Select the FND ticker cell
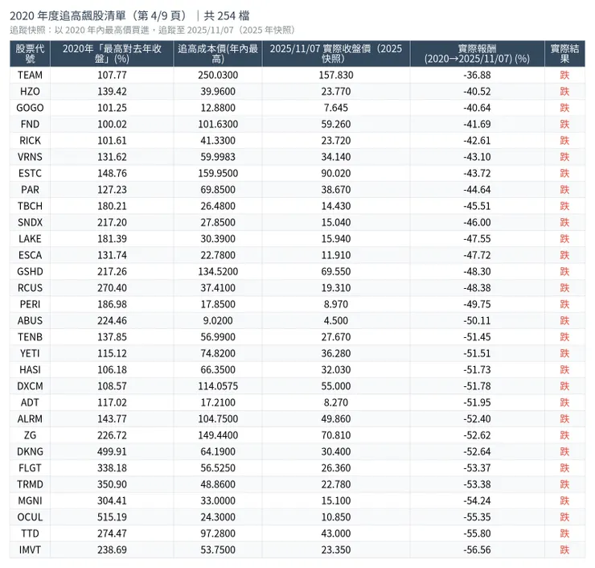 pos(30,124)
